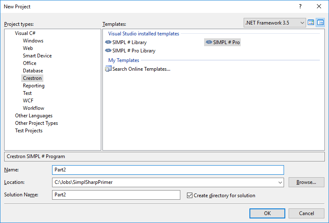The width and height of the screenshot is (329, 223).
Task: Click the Cancel button
Action: point(307,213)
